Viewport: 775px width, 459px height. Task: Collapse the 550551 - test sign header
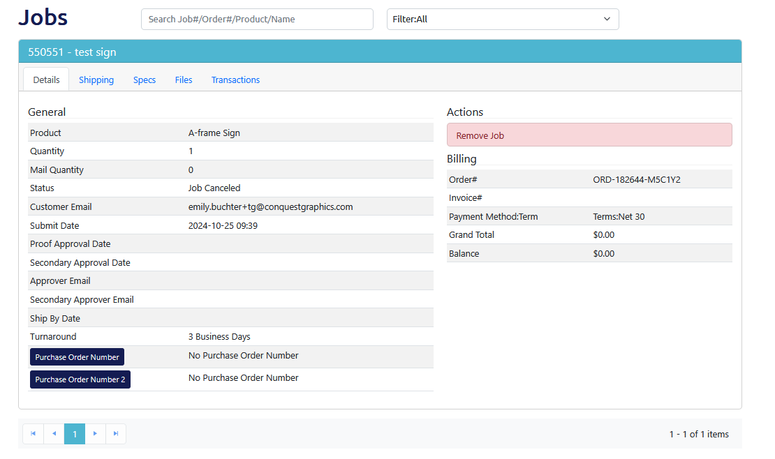380,52
